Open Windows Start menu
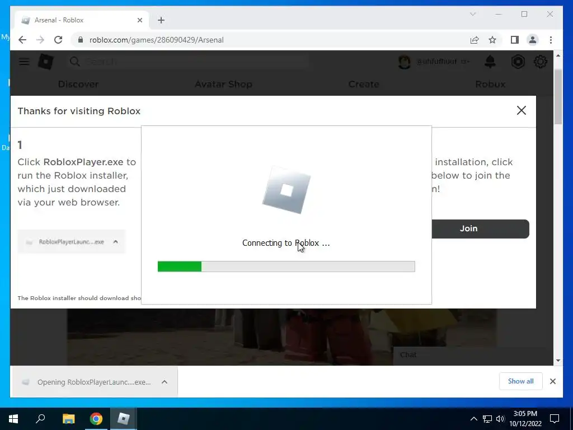The width and height of the screenshot is (573, 430). 13,419
